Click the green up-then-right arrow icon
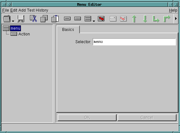 (167, 19)
